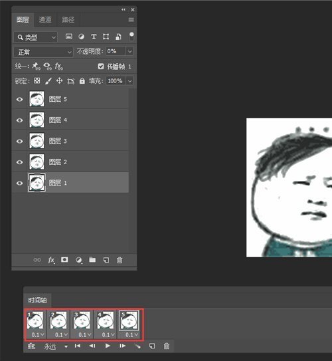Click the pixel layer filter icon
Screen dimensions: 332x361
pos(69,37)
